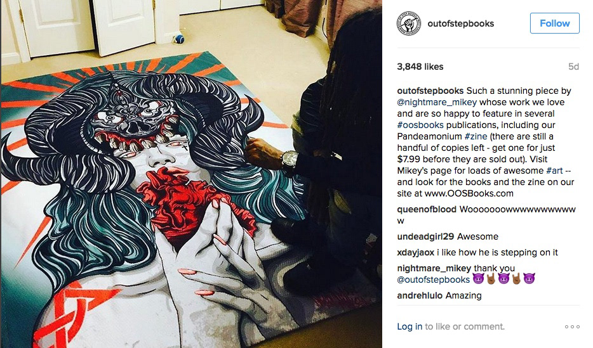Visit andrehlulo commenter profile
This screenshot has width=593, height=348.
pyautogui.click(x=420, y=295)
